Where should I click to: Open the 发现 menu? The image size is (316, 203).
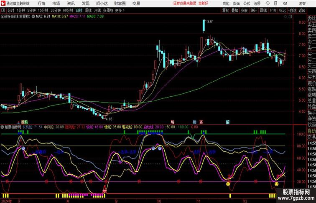[85, 3]
